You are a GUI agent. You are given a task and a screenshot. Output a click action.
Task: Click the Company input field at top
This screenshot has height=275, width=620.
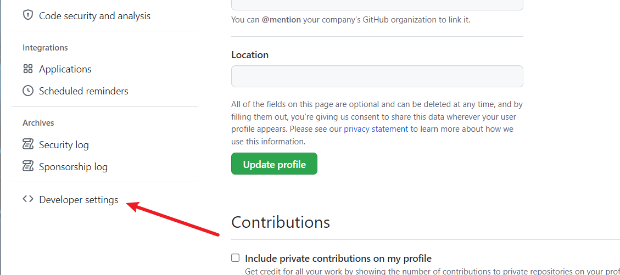[377, 4]
